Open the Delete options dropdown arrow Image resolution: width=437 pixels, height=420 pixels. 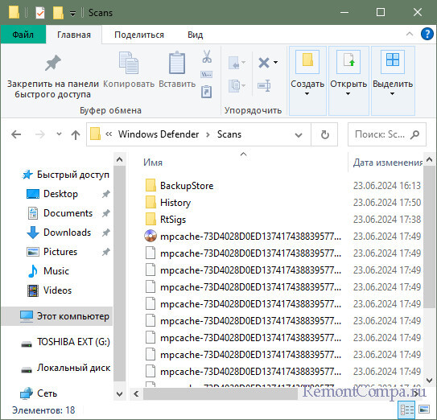(x=275, y=62)
